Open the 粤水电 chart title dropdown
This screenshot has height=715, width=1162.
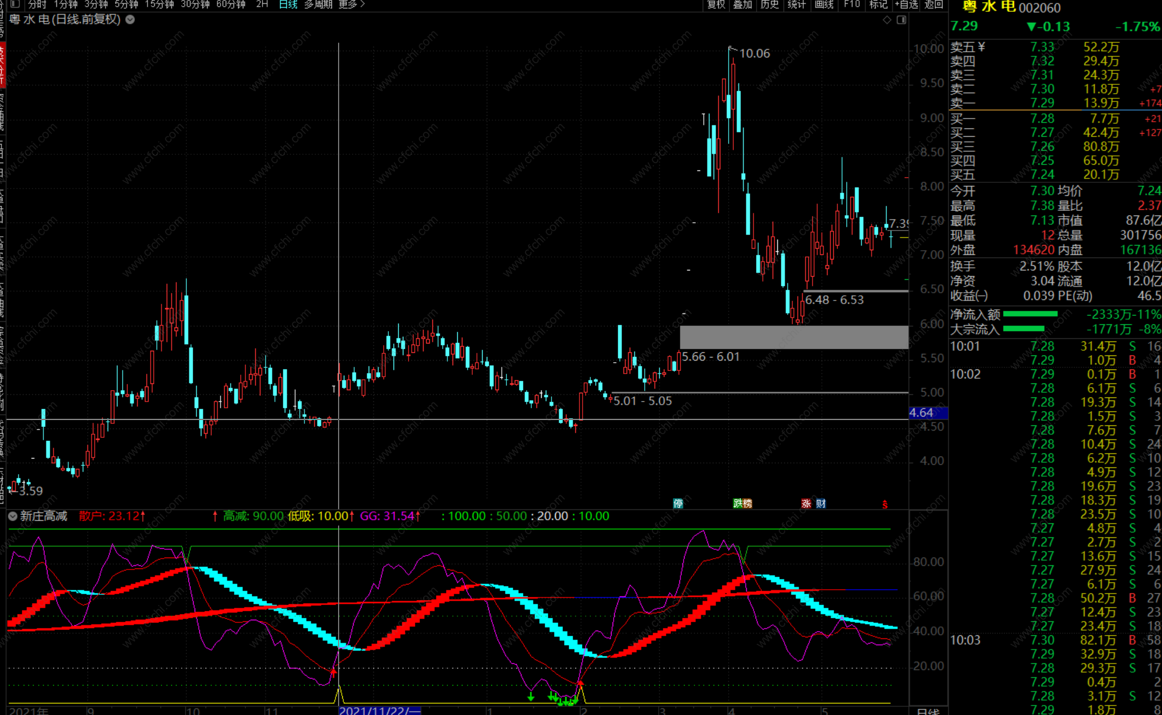click(130, 20)
